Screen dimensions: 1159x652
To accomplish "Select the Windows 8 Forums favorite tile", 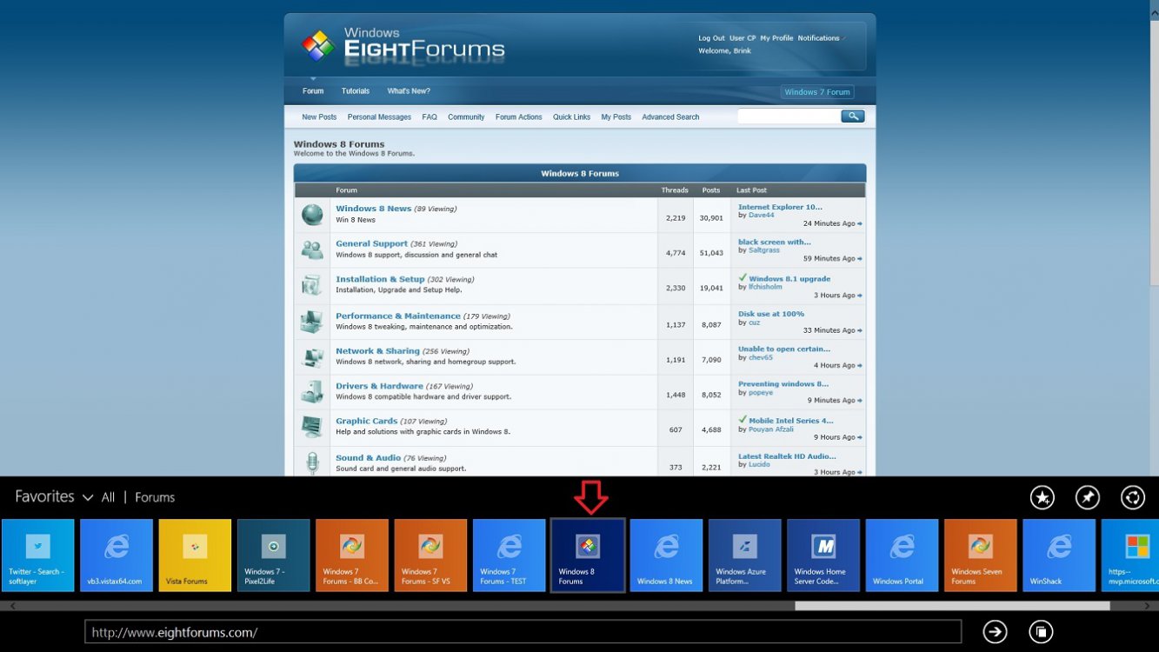I will [588, 556].
